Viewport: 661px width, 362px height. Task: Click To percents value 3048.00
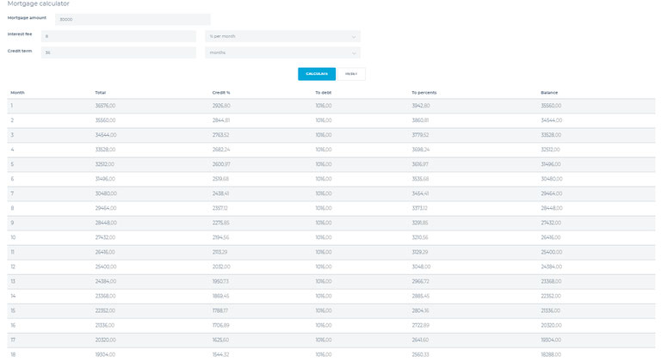click(x=421, y=267)
